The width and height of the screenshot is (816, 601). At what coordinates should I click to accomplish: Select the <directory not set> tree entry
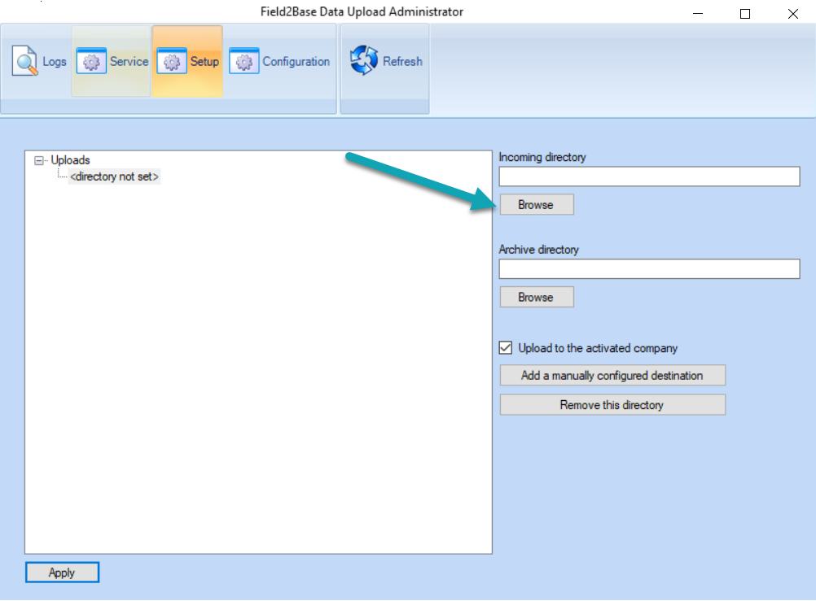[x=114, y=176]
